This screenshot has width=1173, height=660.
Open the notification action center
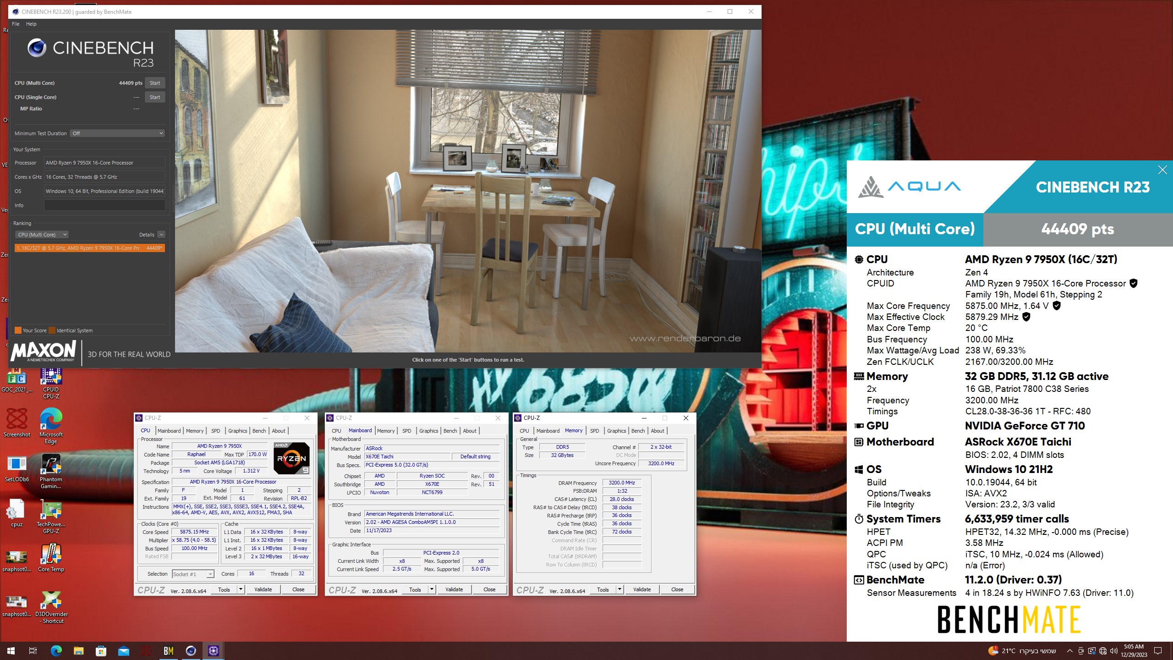coord(1158,651)
